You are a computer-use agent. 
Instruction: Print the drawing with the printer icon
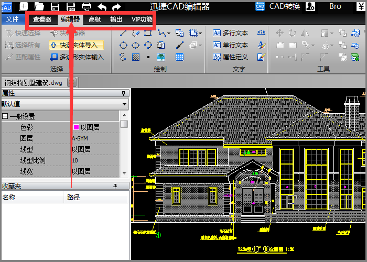click(87, 6)
